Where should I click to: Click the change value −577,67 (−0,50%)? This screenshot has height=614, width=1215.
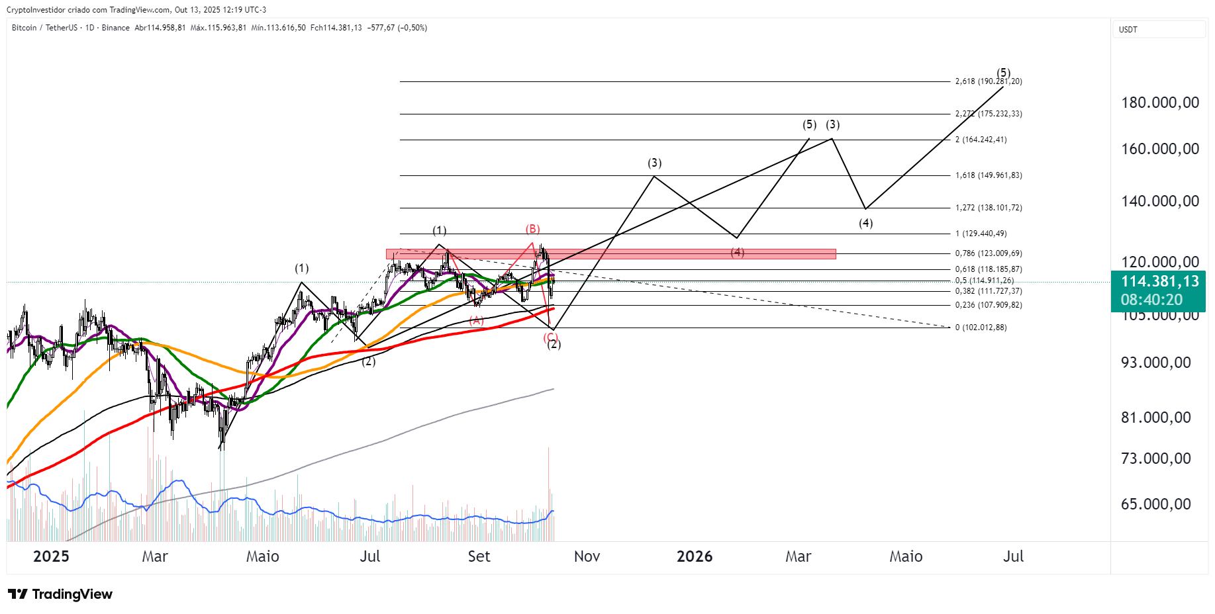pos(397,28)
